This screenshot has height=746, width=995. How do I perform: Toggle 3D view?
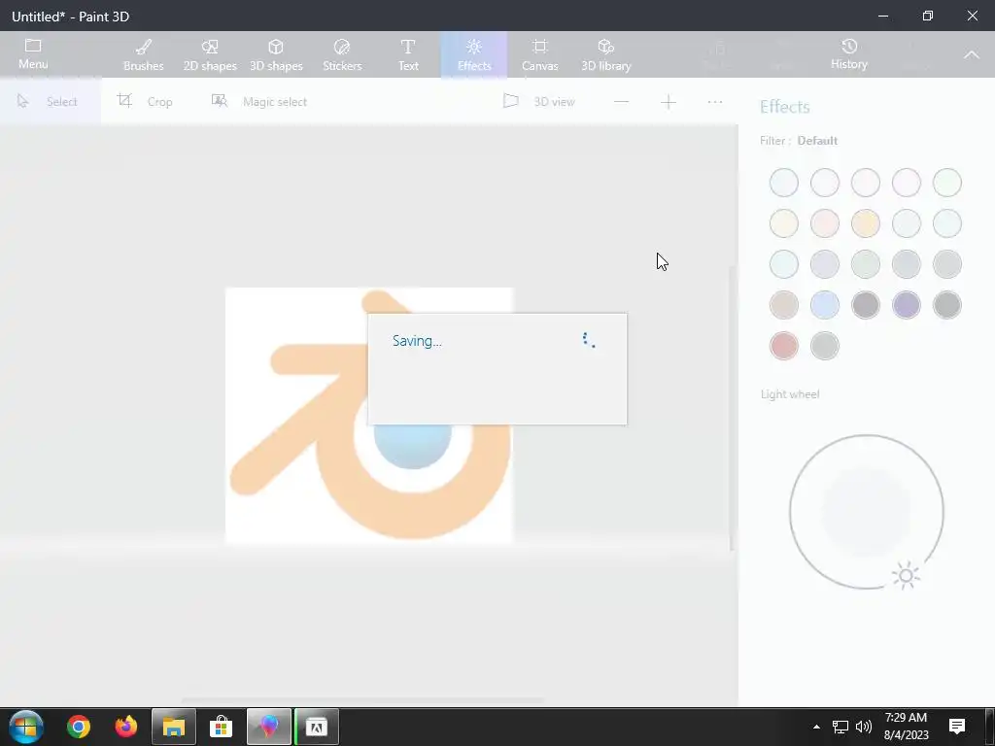click(x=538, y=101)
